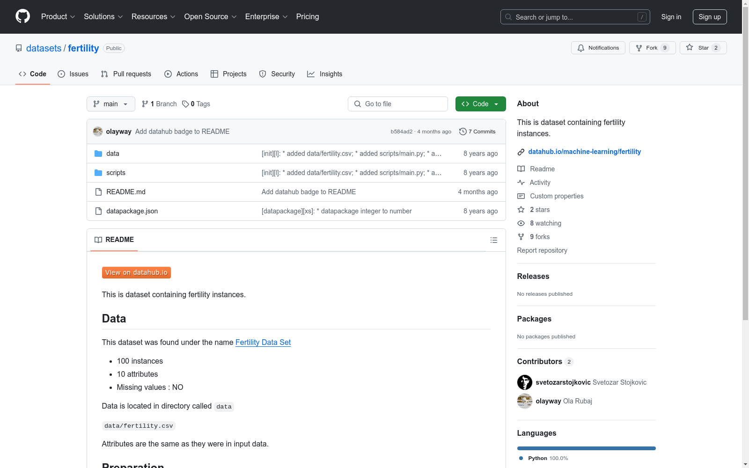This screenshot has width=749, height=468.
Task: Click the forks icon in About
Action: click(x=521, y=237)
